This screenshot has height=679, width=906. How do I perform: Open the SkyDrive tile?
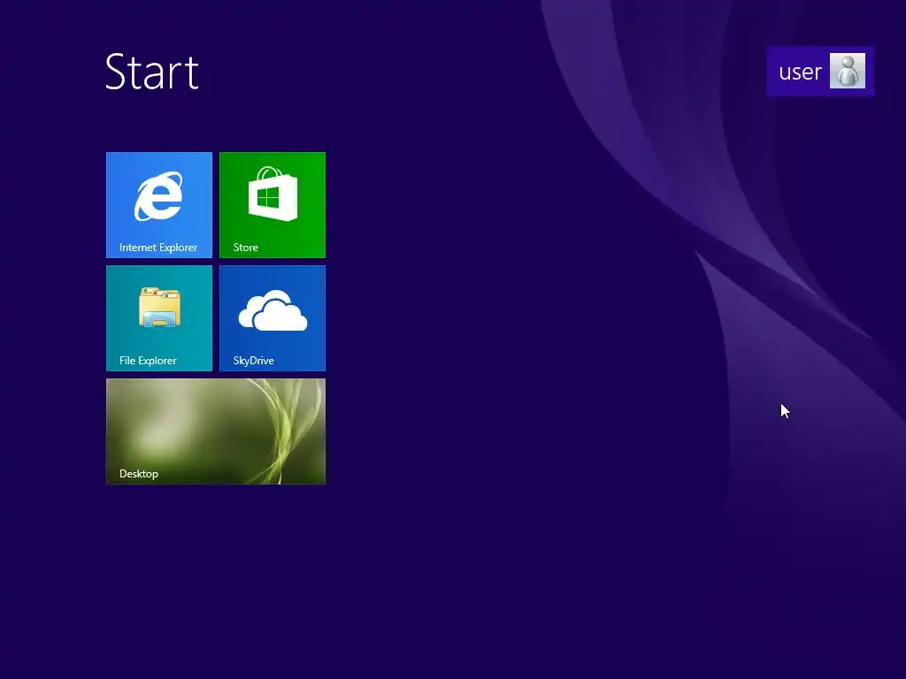273,318
